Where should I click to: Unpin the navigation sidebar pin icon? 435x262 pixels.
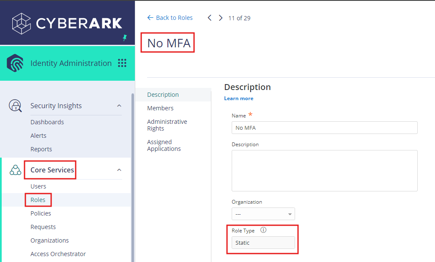pyautogui.click(x=125, y=38)
